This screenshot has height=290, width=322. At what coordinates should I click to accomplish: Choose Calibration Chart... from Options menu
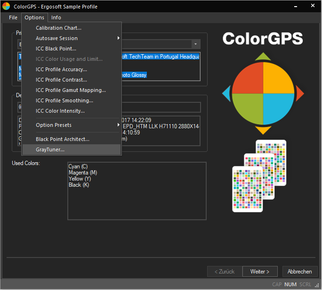point(72,28)
